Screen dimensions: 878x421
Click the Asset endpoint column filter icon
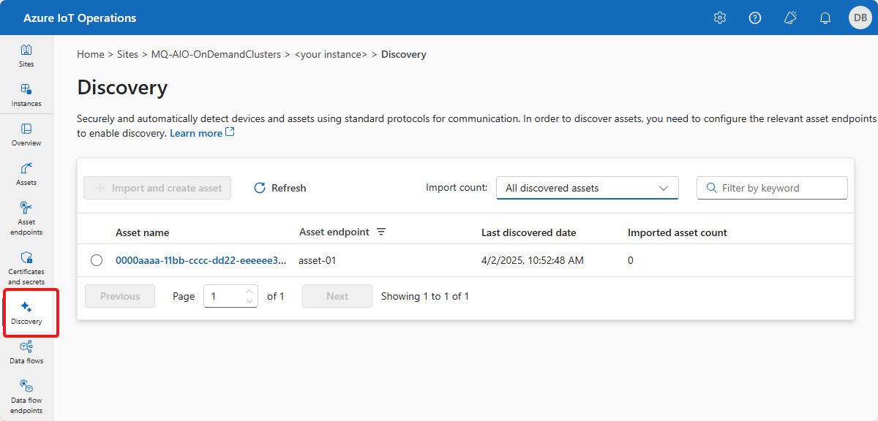click(x=381, y=232)
